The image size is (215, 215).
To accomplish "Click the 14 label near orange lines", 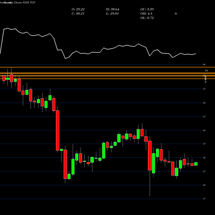I will click(206, 71).
